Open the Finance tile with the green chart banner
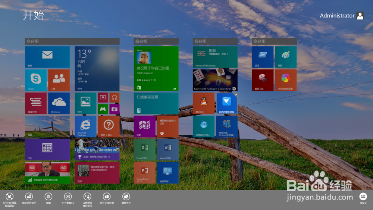 [x=47, y=173]
